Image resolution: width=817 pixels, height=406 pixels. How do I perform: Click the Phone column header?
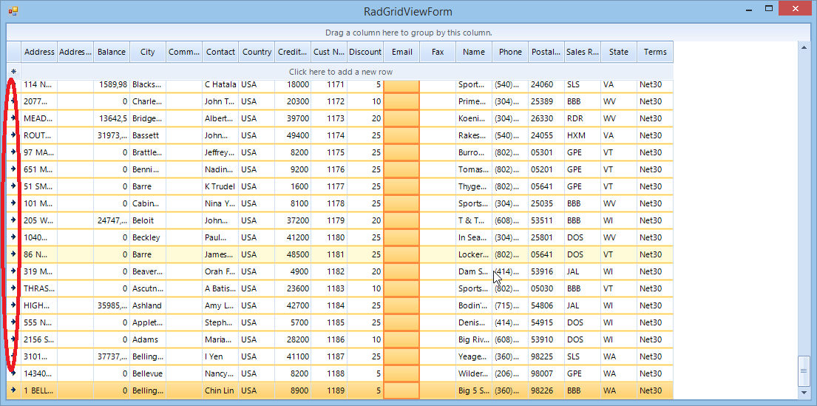click(x=510, y=52)
